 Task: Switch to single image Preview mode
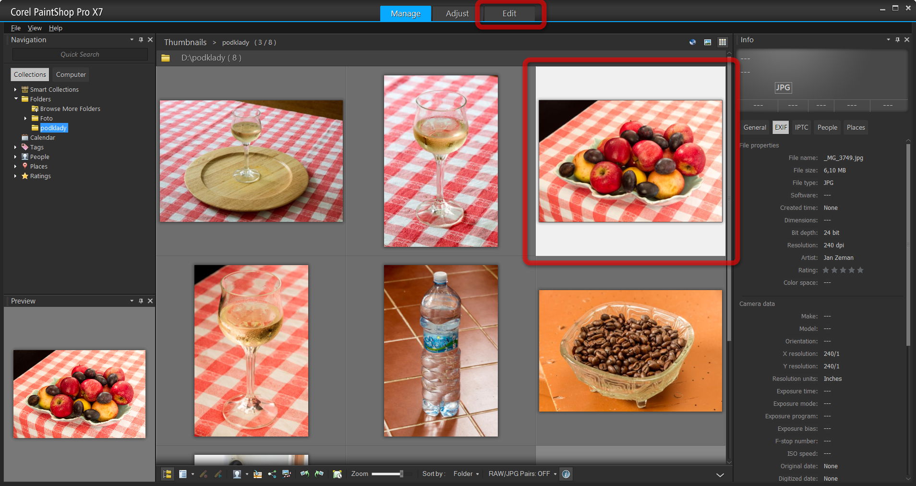coord(707,42)
